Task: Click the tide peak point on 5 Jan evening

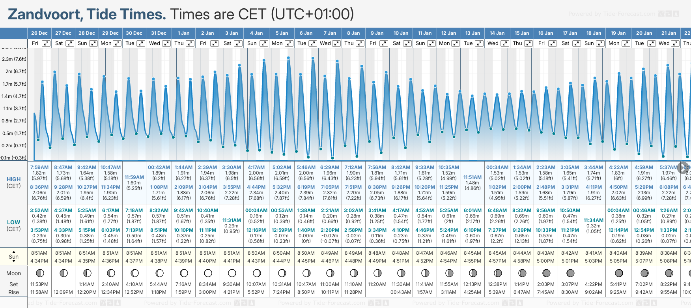Action: coord(289,58)
